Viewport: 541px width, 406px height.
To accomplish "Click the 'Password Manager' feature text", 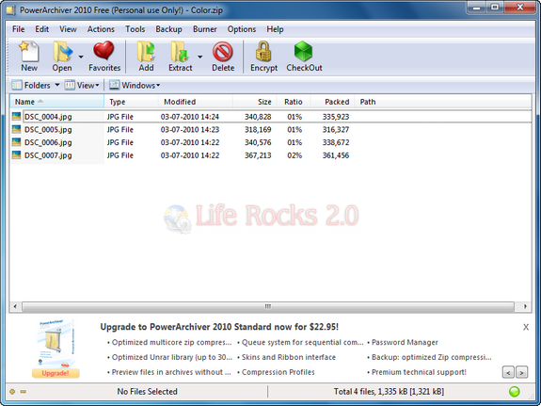I will click(405, 343).
